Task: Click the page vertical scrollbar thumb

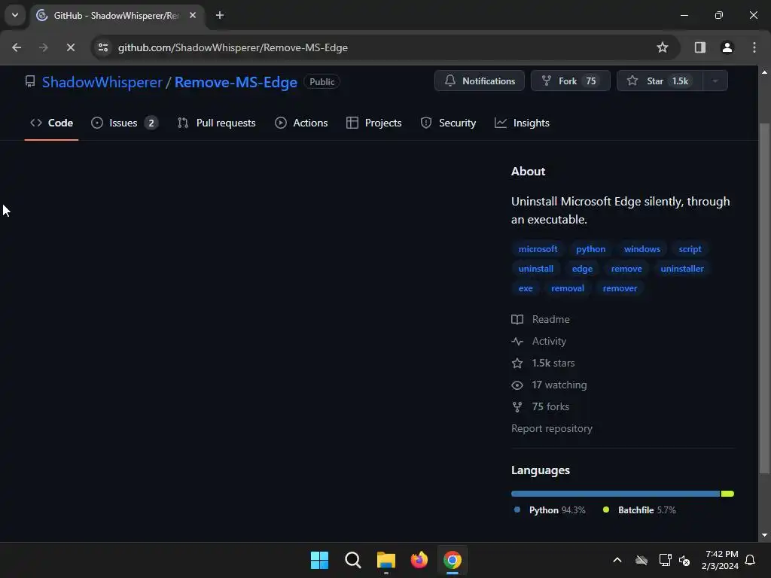Action: click(x=764, y=298)
